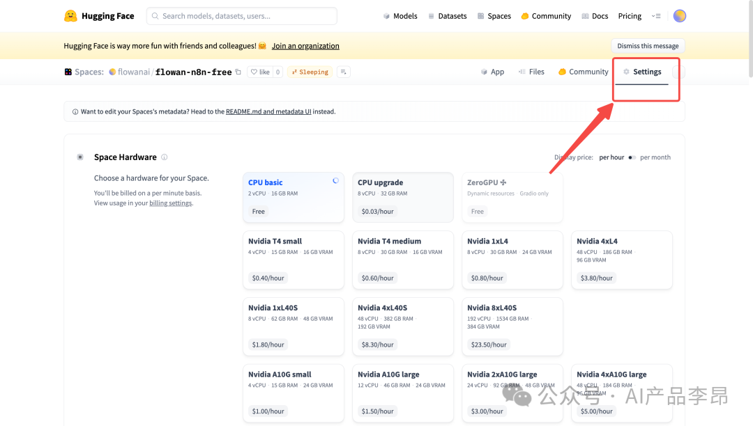
Task: Select per month price label
Action: tap(655, 157)
